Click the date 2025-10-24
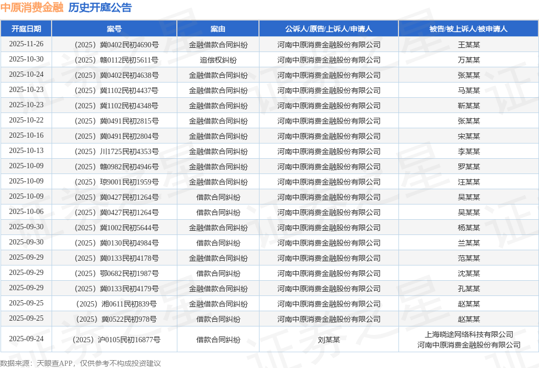Image resolution: width=539 pixels, height=368 pixels. click(26, 75)
